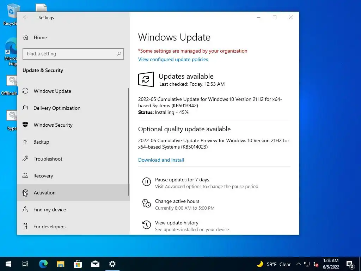Viewport: 361px width, 271px height.
Task: Click the update history clock icon
Action: [146, 225]
